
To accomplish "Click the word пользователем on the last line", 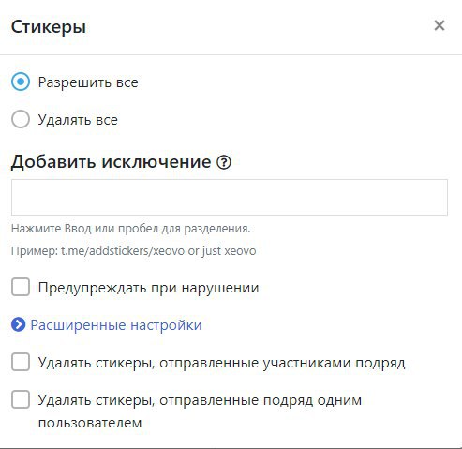I will coord(90,423).
